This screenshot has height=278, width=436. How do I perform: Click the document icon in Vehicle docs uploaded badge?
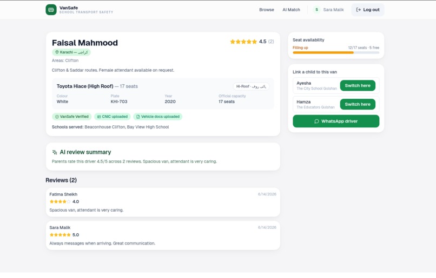tap(138, 117)
